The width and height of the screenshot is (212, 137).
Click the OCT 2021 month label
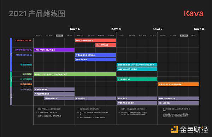[x=153, y=36]
